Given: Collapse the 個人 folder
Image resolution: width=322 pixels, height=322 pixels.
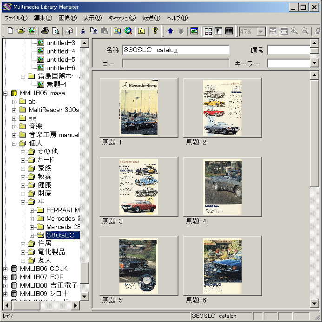Looking at the screenshot, I should (14, 144).
